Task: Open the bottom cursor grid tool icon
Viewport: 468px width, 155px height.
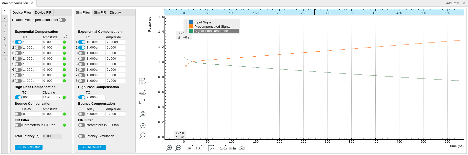Action: point(211,148)
